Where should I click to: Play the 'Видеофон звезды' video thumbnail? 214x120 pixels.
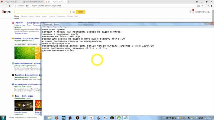coord(24,105)
